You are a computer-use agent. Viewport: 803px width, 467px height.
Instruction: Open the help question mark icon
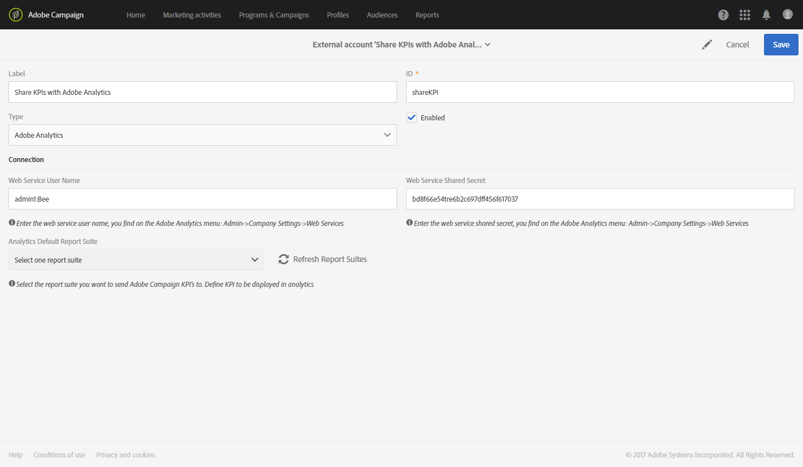[x=723, y=15]
